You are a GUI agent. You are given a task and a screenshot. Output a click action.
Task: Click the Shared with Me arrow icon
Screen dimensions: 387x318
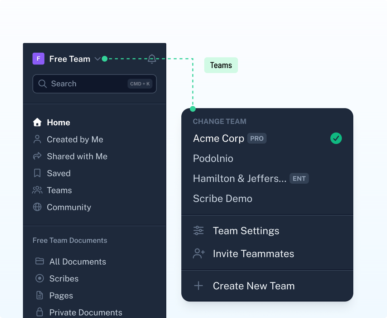tap(37, 156)
